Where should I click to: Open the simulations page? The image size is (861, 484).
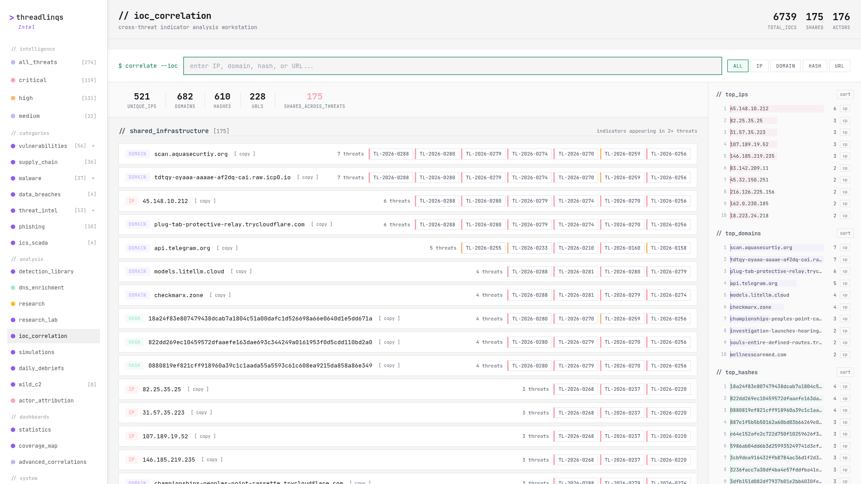(37, 352)
